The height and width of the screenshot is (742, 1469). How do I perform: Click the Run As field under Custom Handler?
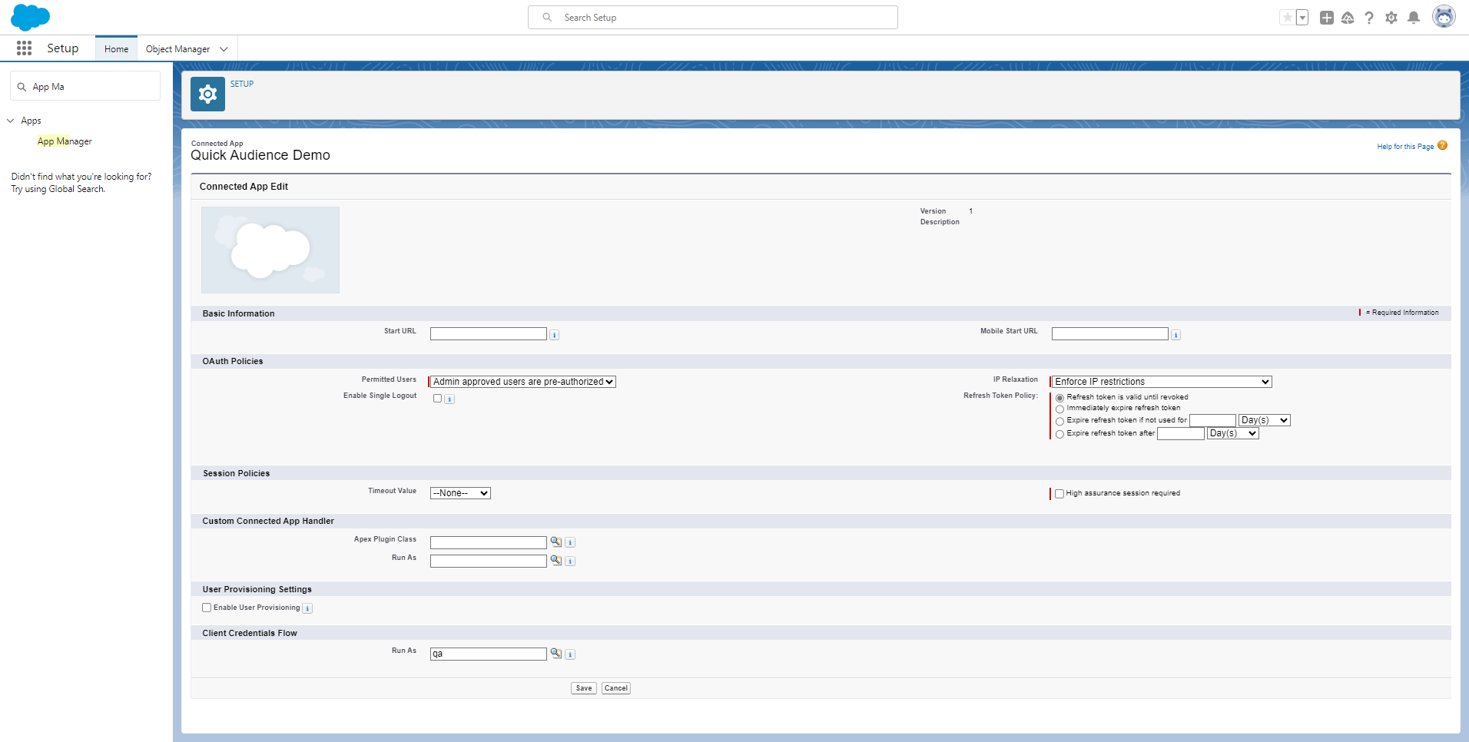489,561
